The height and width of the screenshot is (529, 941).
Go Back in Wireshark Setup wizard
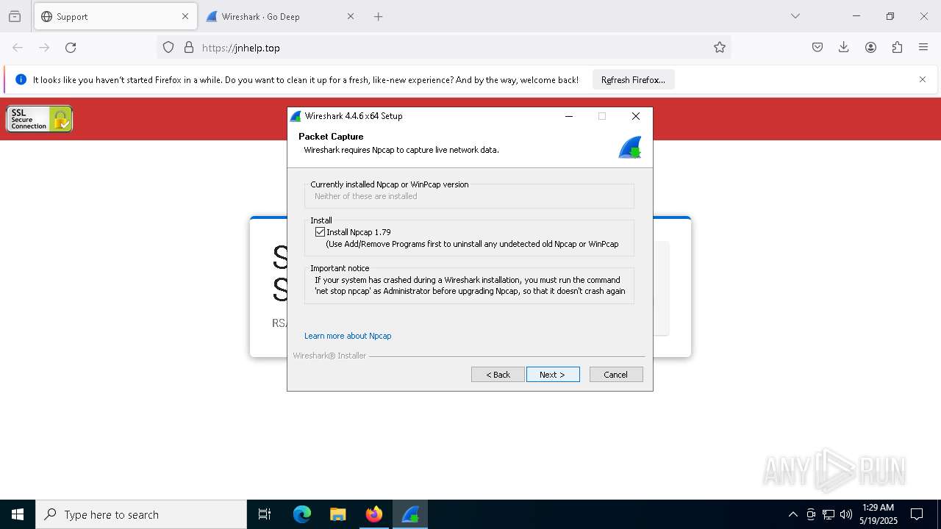click(x=498, y=375)
